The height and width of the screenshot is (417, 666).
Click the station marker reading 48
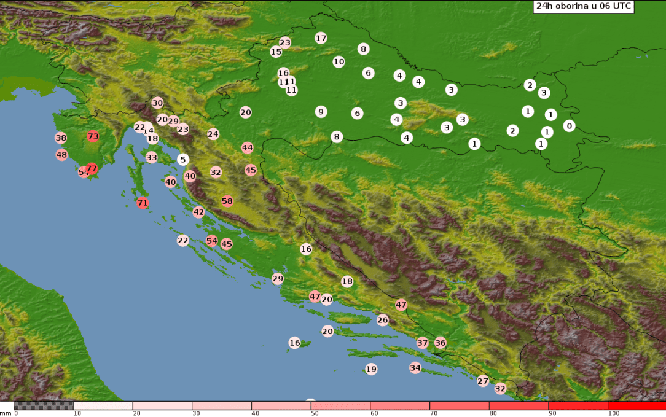pos(61,155)
